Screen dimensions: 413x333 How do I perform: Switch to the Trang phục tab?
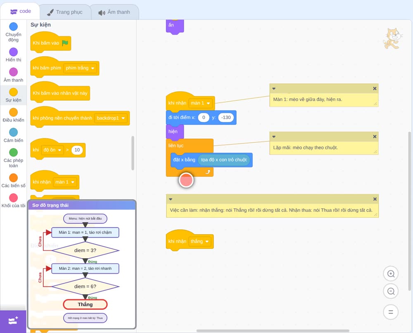65,12
